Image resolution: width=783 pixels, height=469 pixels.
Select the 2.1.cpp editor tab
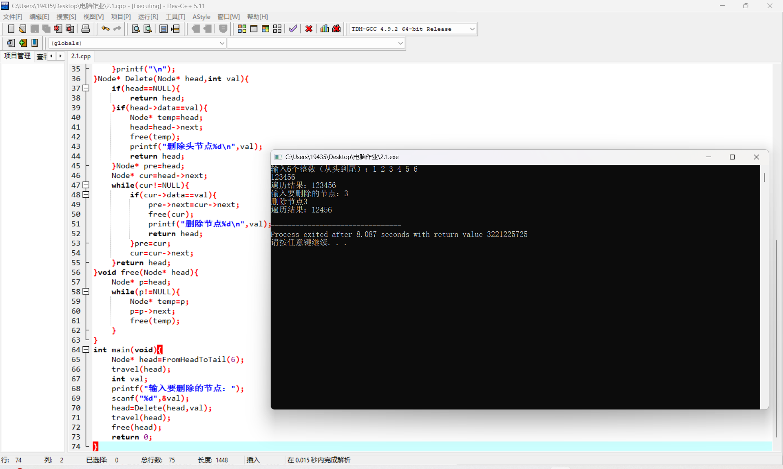[81, 56]
